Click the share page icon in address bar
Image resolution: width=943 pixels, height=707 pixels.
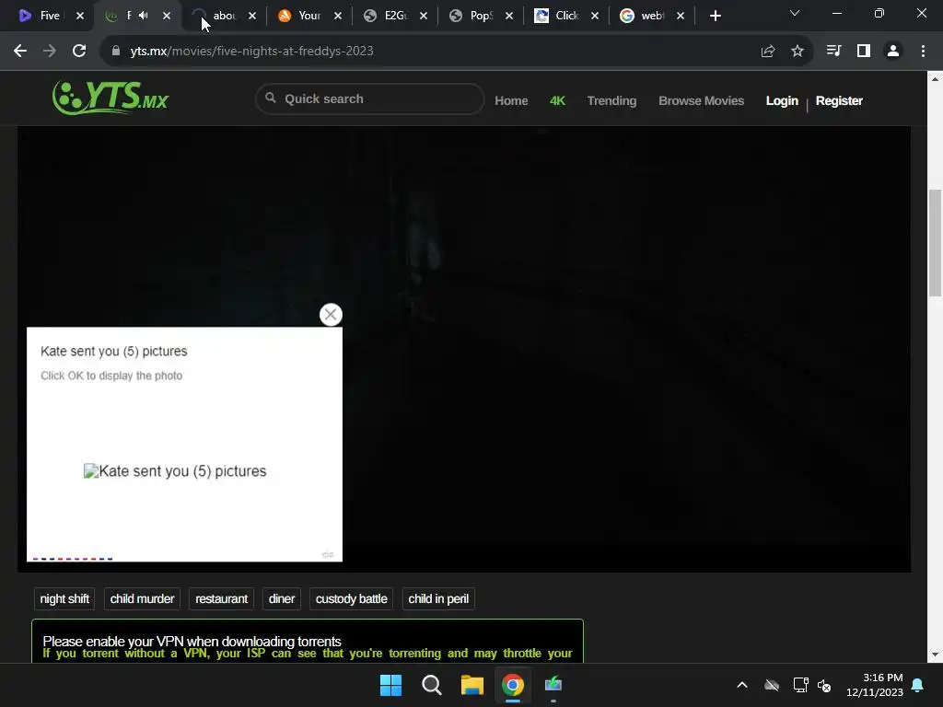coord(768,52)
